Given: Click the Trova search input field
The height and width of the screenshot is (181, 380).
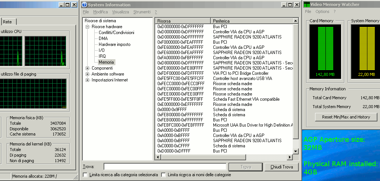Looking at the screenshot, I should 165,167.
